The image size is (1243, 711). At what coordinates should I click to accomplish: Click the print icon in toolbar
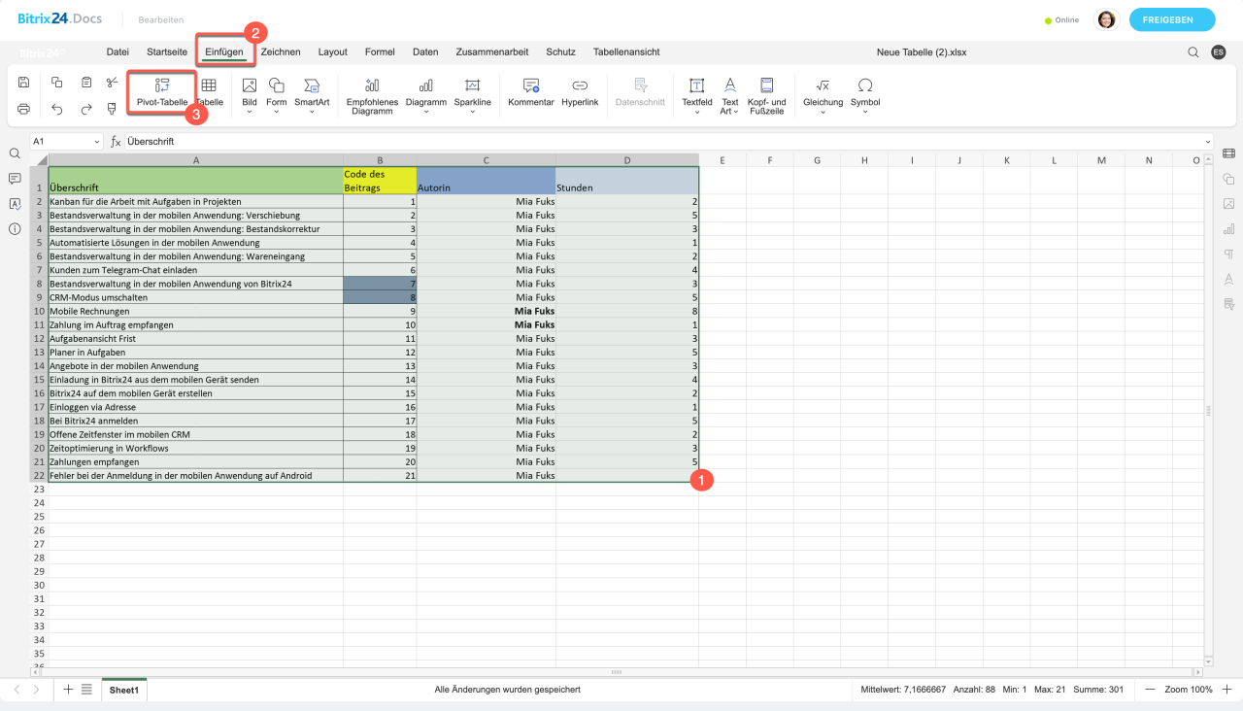point(24,109)
